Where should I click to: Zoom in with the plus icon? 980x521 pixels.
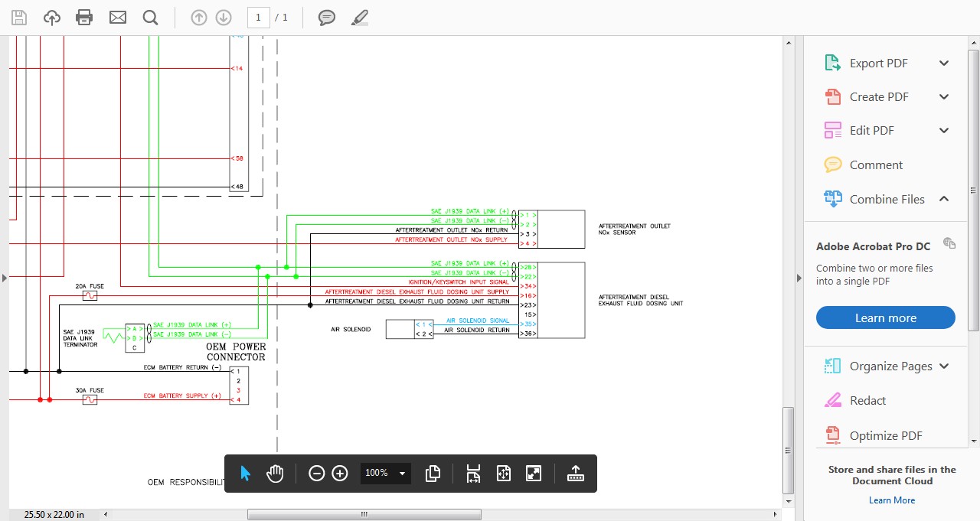(x=340, y=474)
